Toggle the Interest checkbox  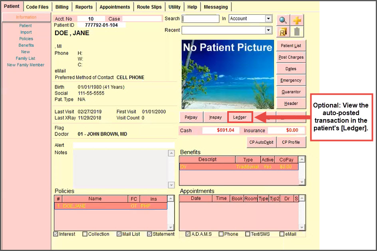56,234
